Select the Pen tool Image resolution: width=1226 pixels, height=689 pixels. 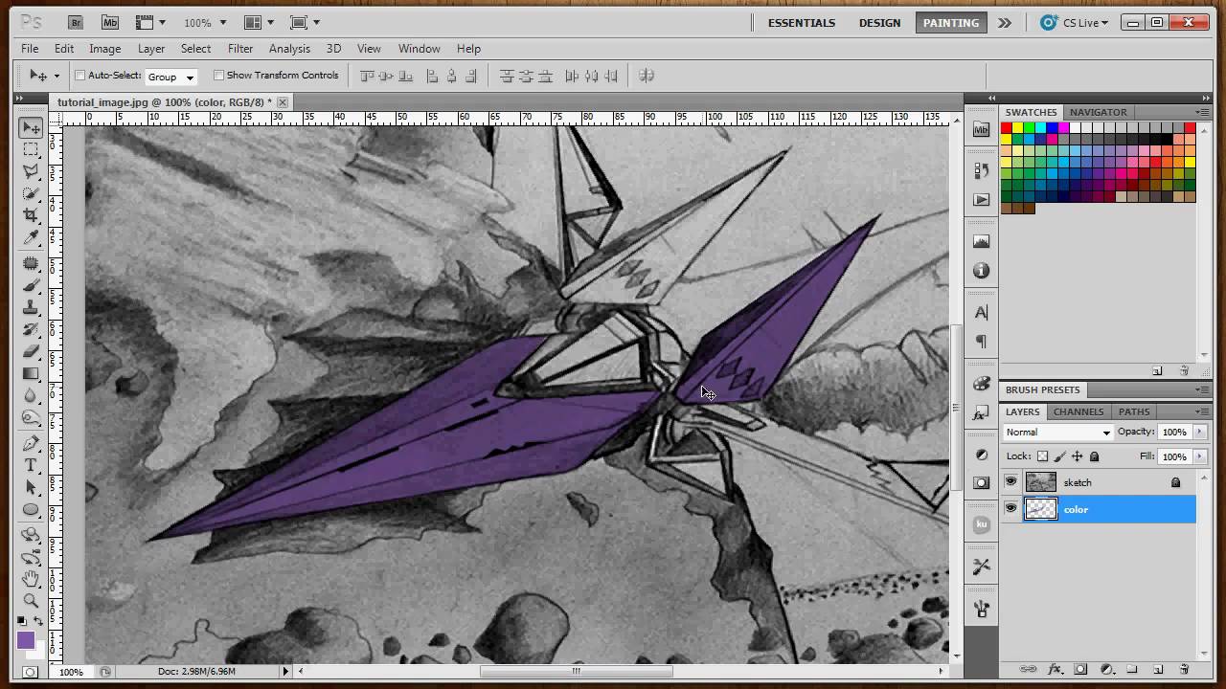[x=32, y=443]
